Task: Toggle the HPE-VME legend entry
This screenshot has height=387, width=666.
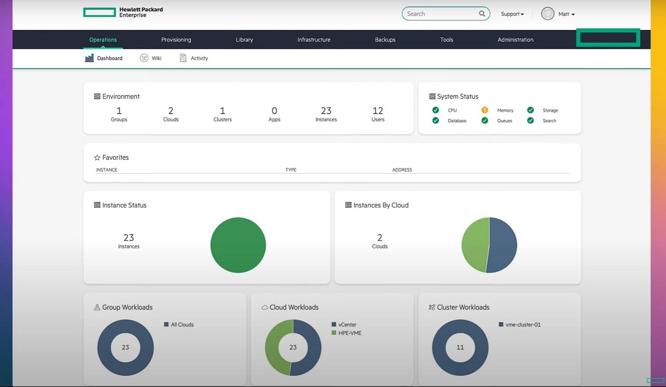Action: [346, 333]
